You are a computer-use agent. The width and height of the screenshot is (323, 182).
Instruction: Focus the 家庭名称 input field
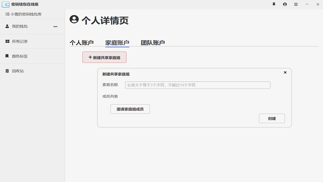point(198,85)
